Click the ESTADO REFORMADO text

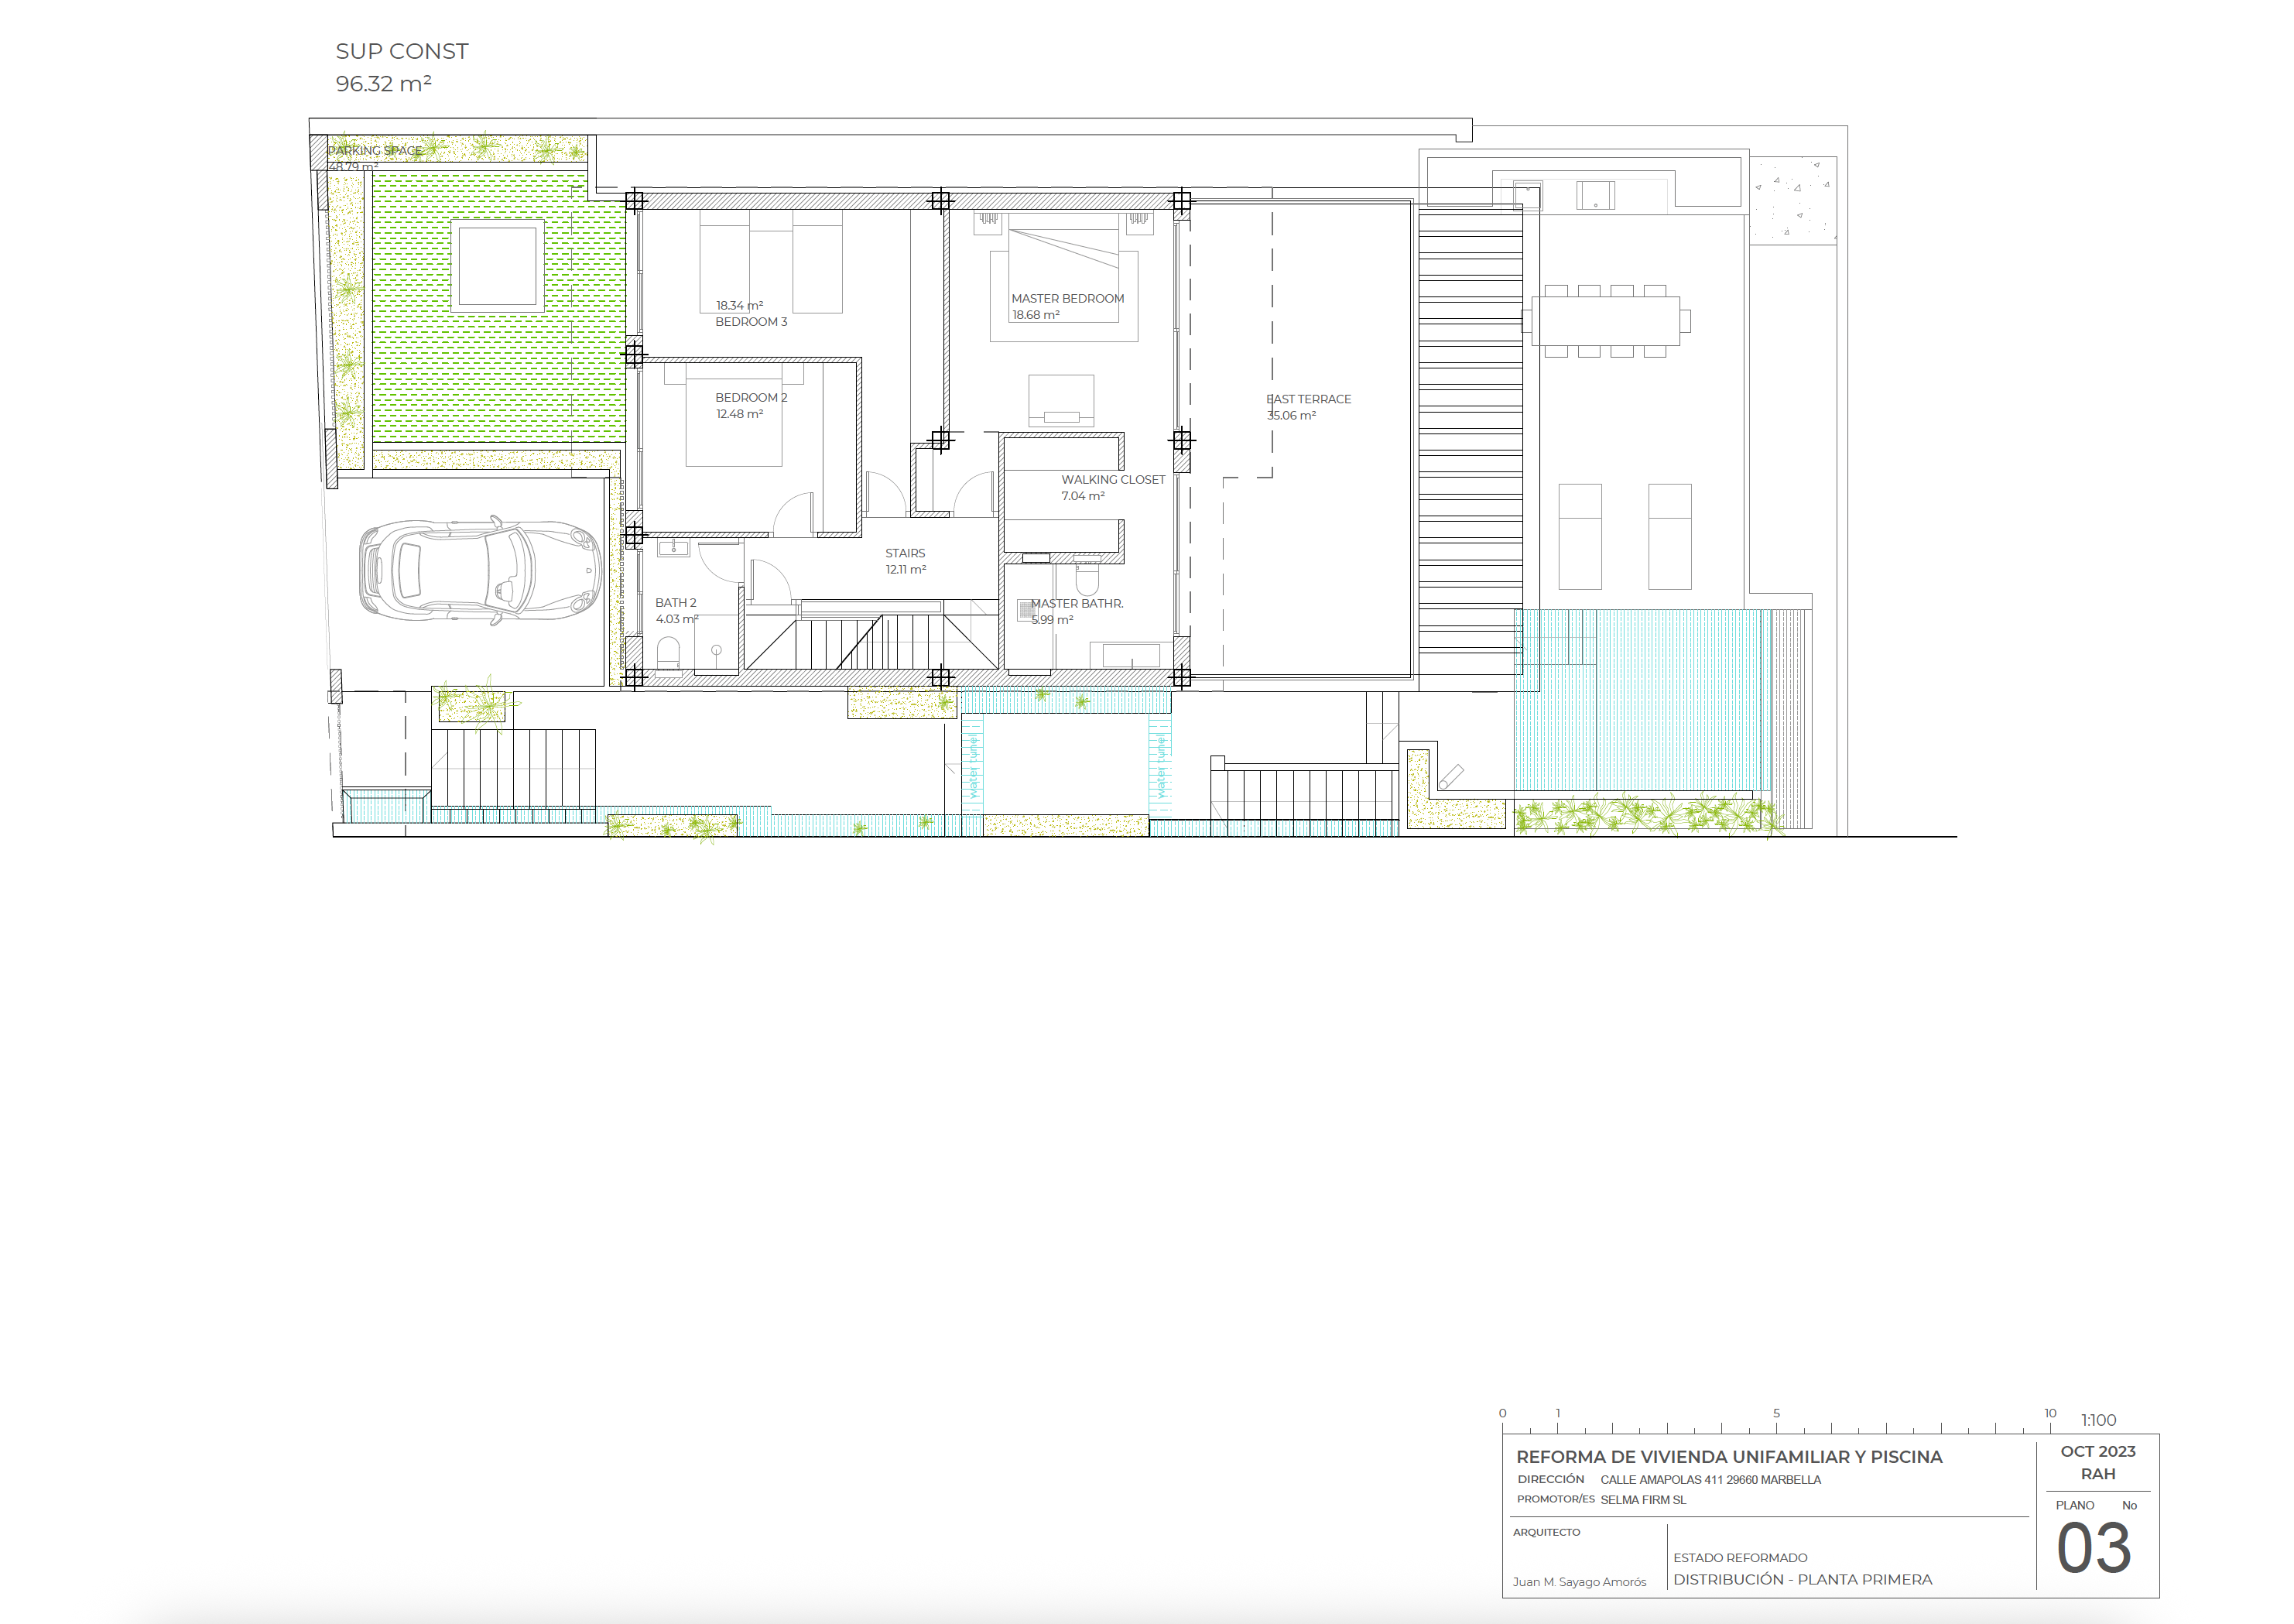(x=1741, y=1558)
